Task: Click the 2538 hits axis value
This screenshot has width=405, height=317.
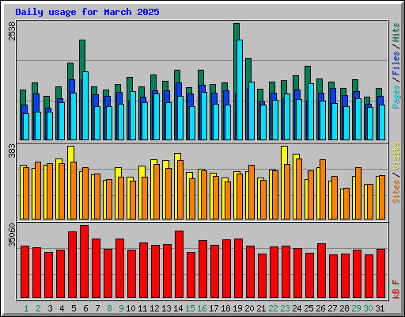Action: point(12,31)
